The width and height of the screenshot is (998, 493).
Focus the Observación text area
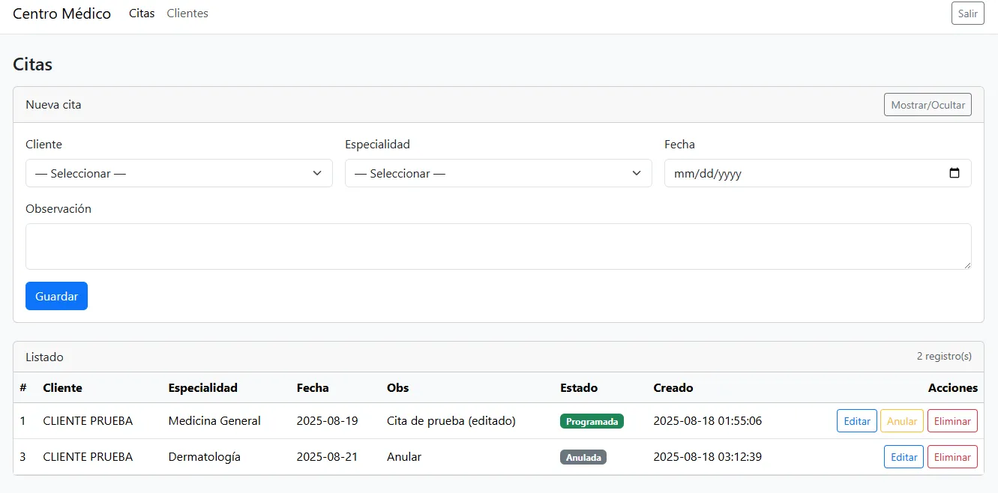[x=498, y=246]
